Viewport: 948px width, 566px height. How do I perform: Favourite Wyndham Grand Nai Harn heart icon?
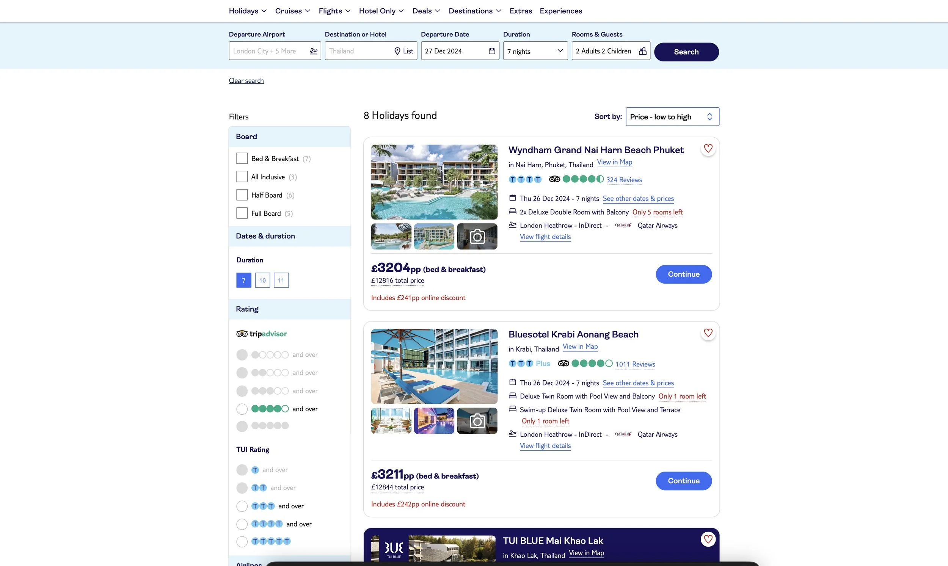point(708,148)
